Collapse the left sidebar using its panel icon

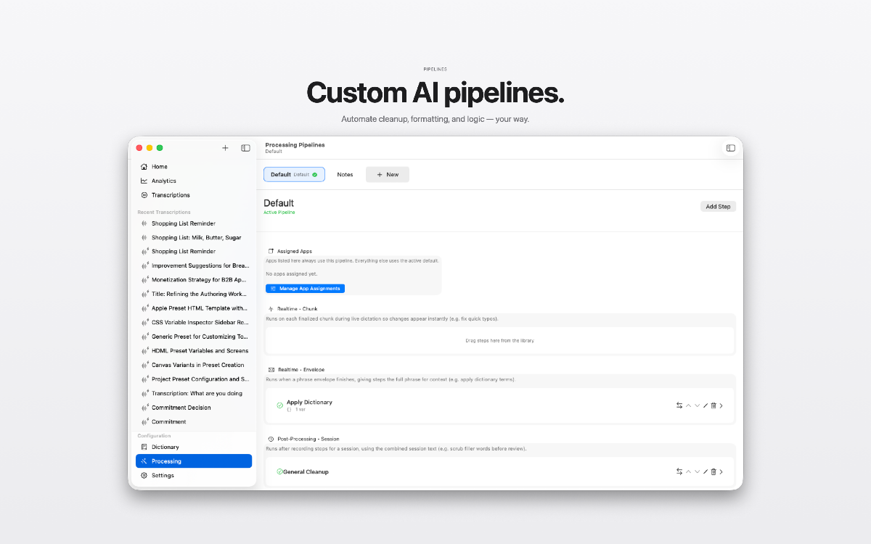coord(245,148)
